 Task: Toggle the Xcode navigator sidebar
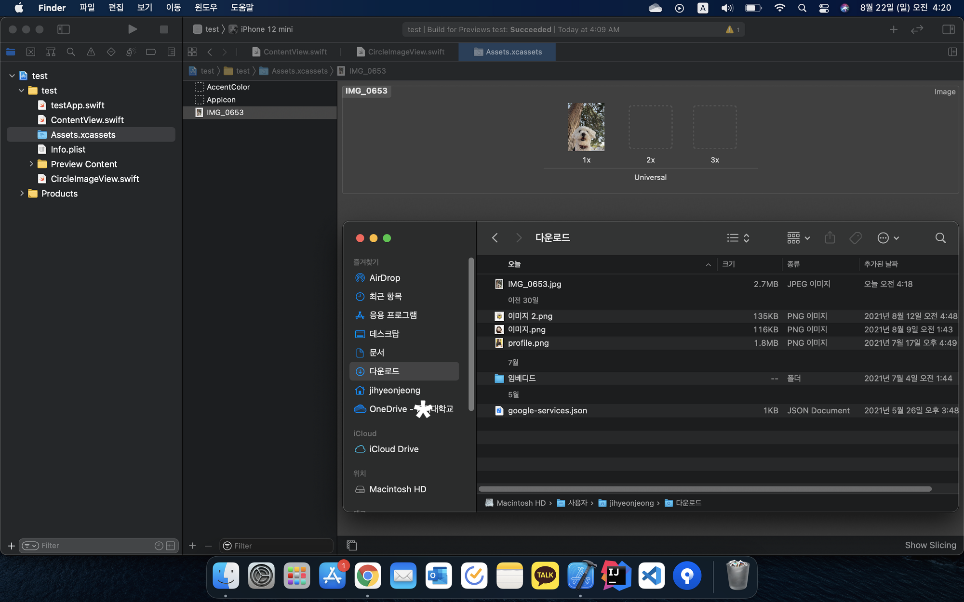64,29
